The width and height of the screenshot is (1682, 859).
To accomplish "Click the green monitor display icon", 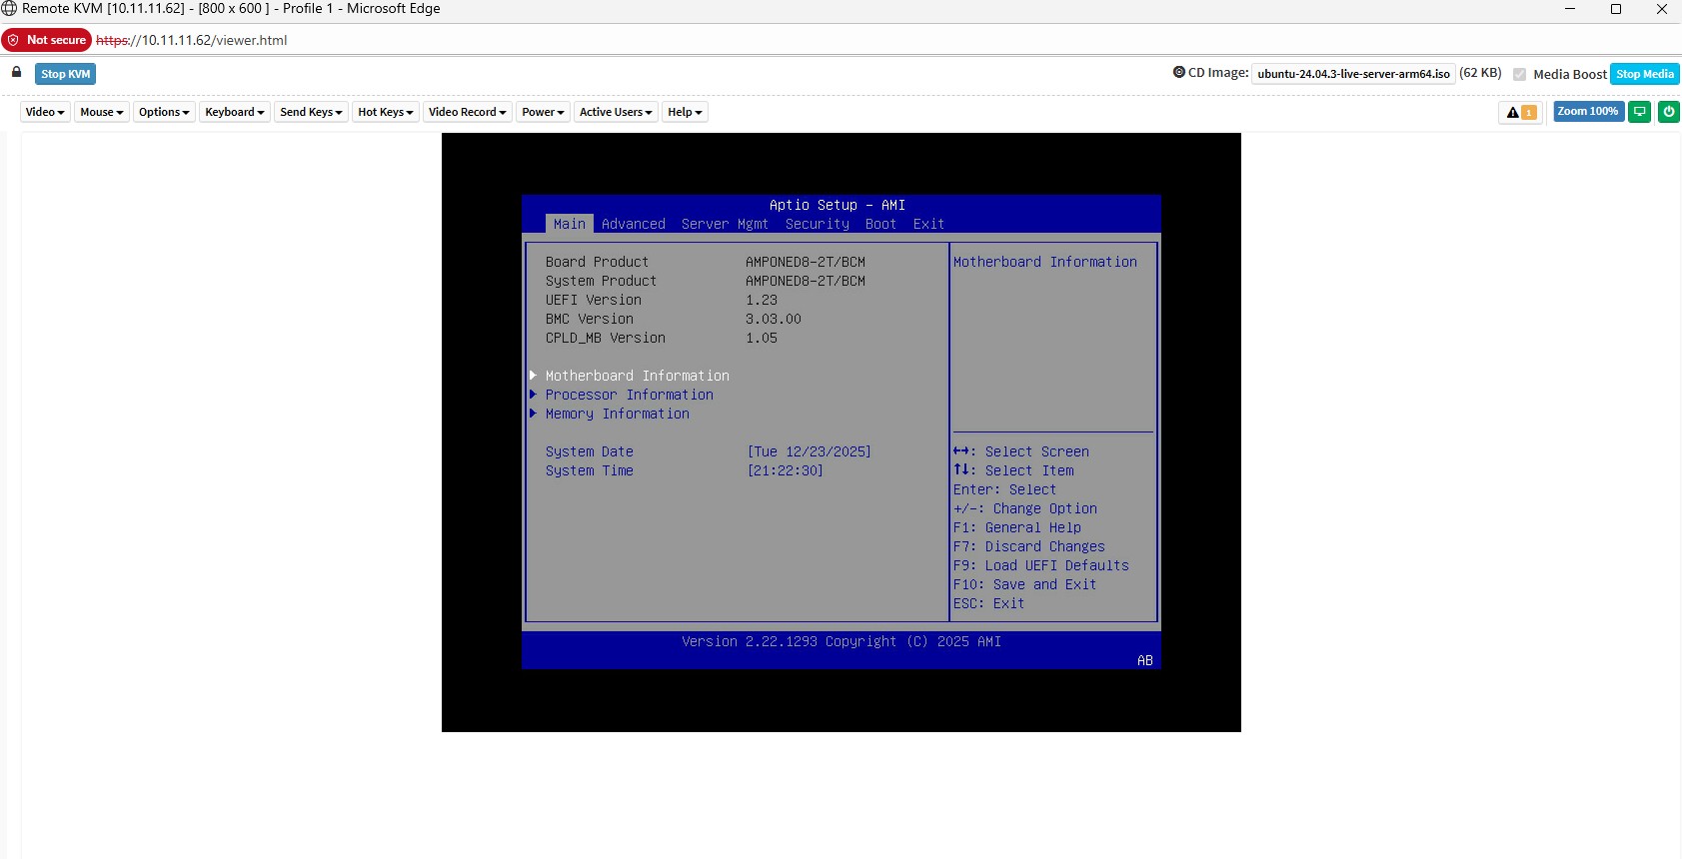I will tap(1639, 112).
